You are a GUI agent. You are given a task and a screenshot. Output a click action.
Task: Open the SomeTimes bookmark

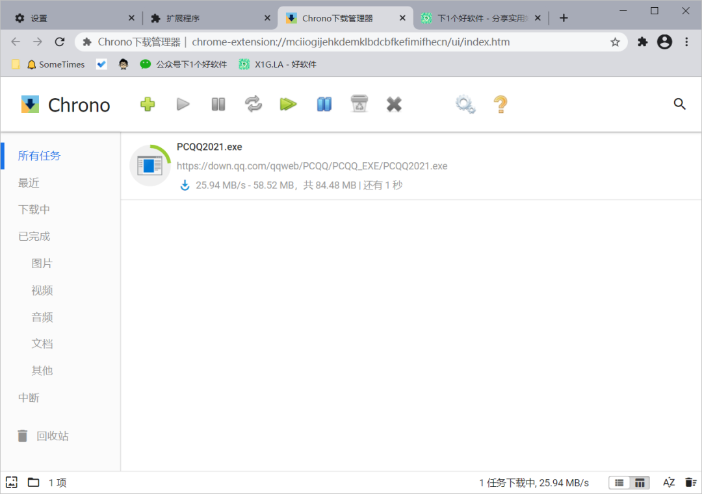click(56, 64)
